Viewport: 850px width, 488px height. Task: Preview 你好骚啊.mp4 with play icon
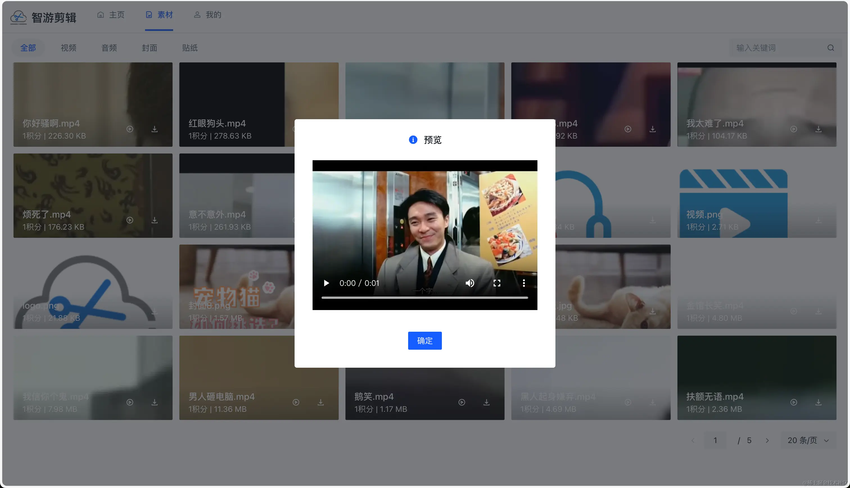(130, 129)
